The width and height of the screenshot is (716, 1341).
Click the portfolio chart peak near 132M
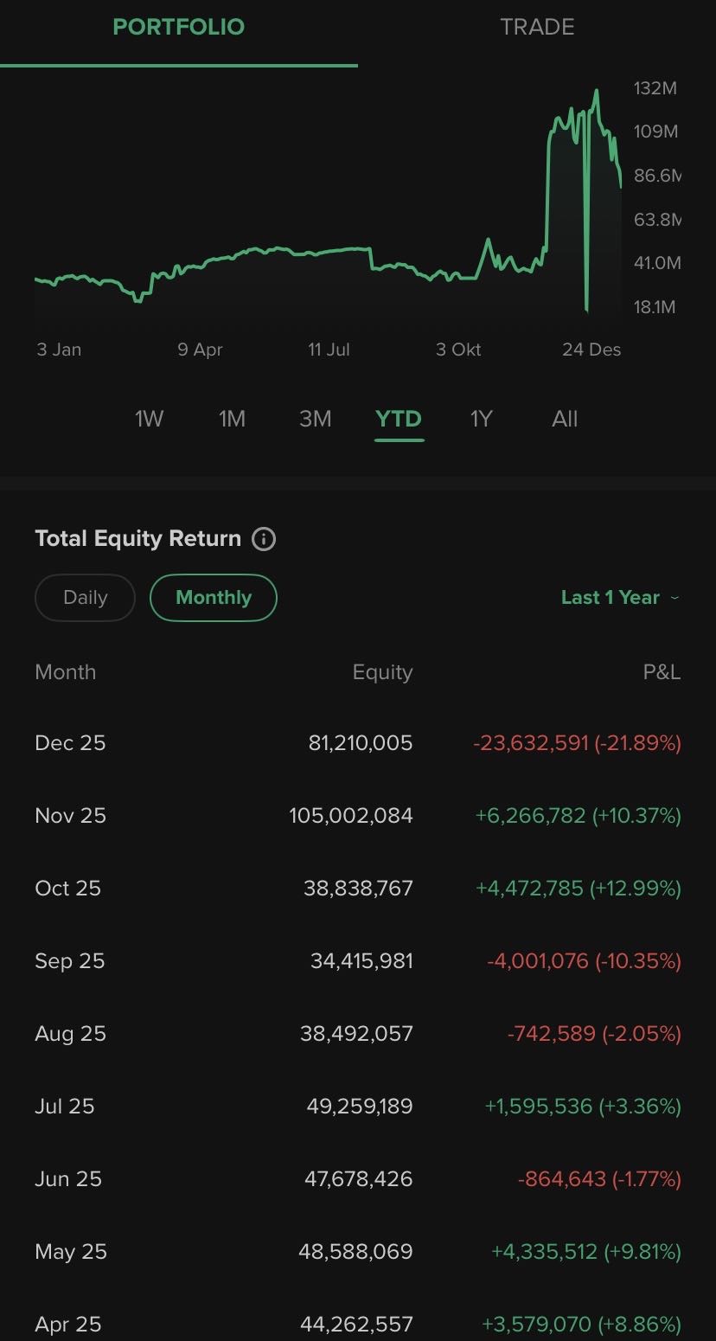point(596,91)
